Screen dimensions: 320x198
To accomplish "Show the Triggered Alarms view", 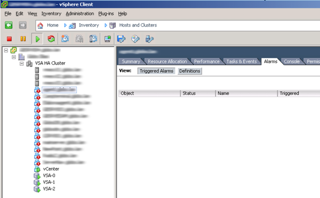I will 156,71.
